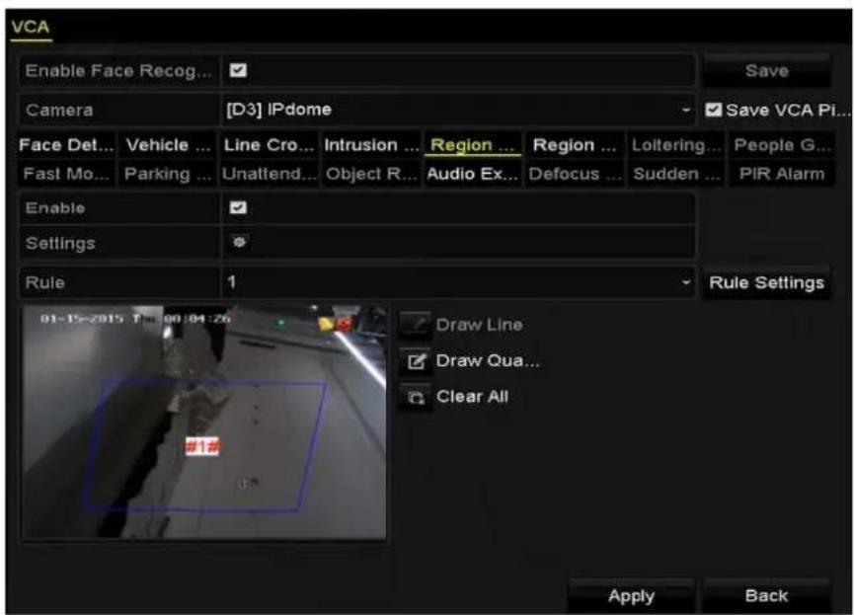Click the Clear All label

(472, 397)
